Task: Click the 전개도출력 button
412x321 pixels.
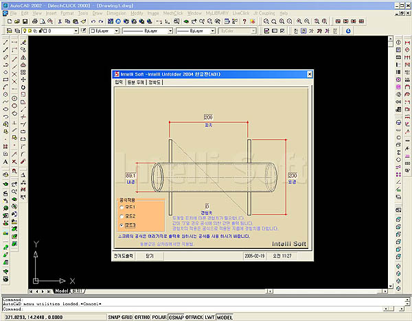Action: (x=123, y=256)
